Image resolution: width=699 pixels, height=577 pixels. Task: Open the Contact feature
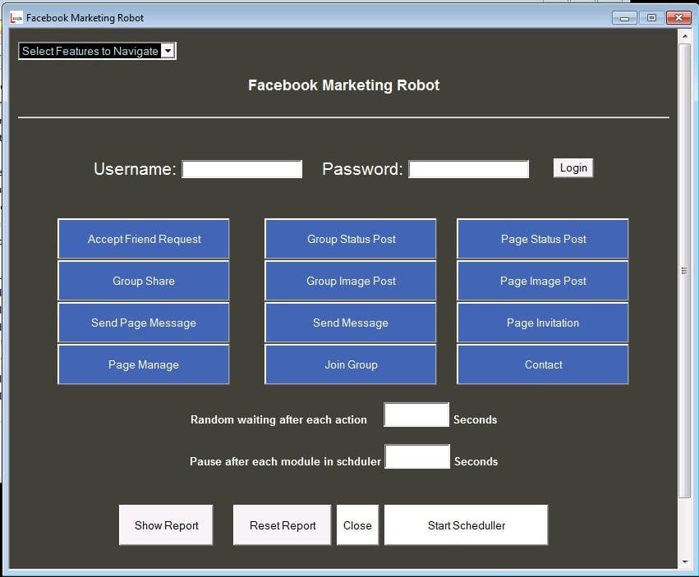[x=542, y=364]
